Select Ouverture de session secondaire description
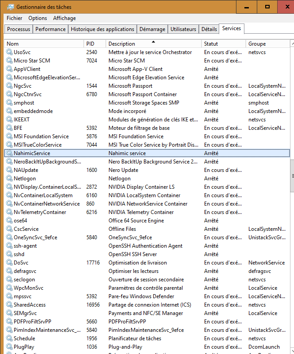 (146, 280)
